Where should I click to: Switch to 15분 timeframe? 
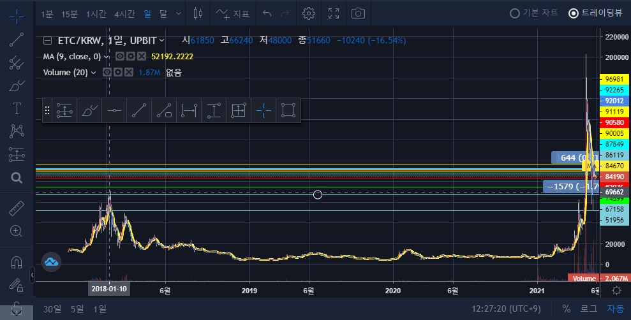coord(69,13)
